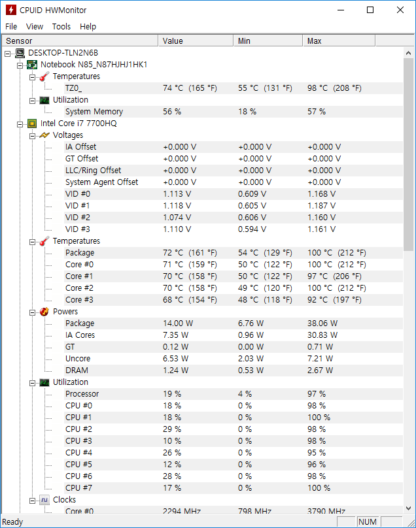Click the CPU Temperatures thermometer icon
The image size is (416, 528).
[x=44, y=241]
